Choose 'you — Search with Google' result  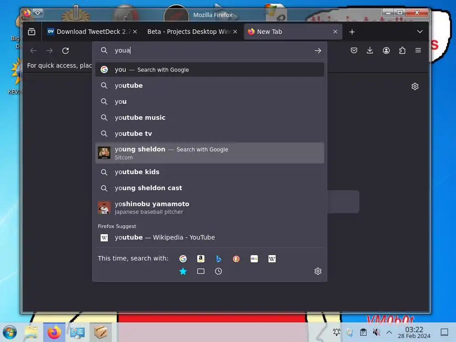(210, 69)
